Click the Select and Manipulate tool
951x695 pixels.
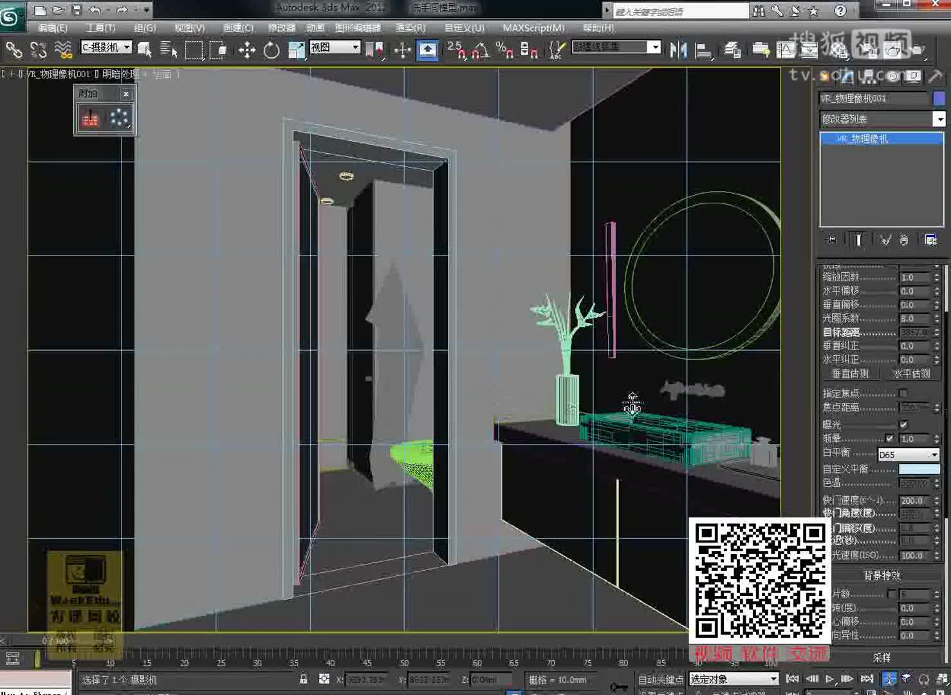402,50
